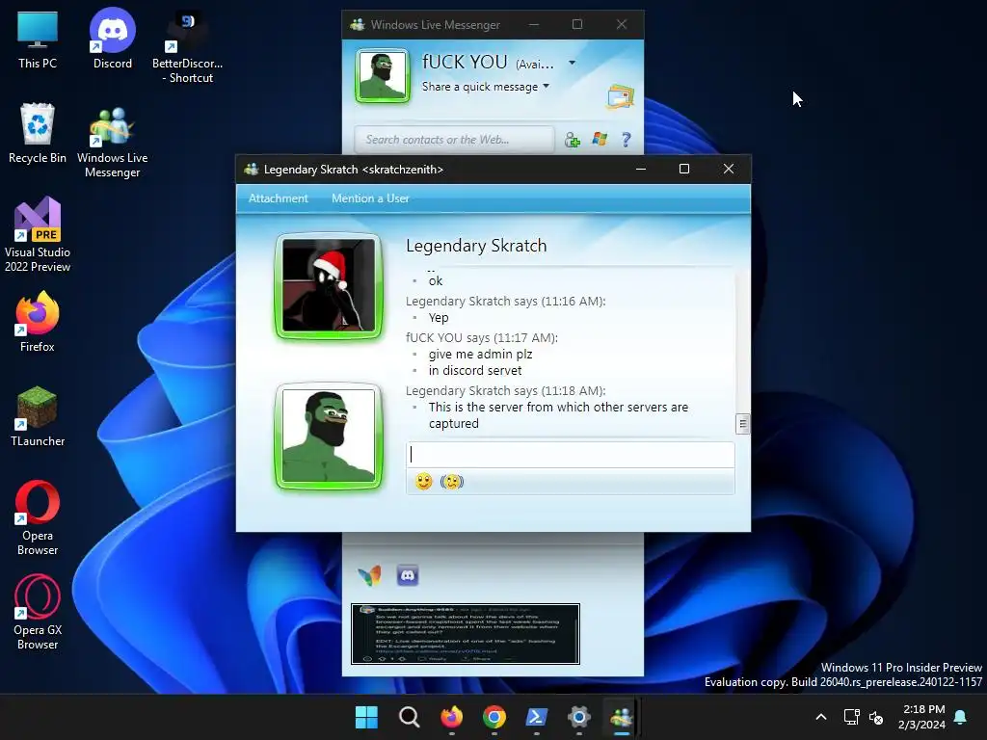Open This PC desktop icon
Screen dimensions: 987x740
(38, 40)
